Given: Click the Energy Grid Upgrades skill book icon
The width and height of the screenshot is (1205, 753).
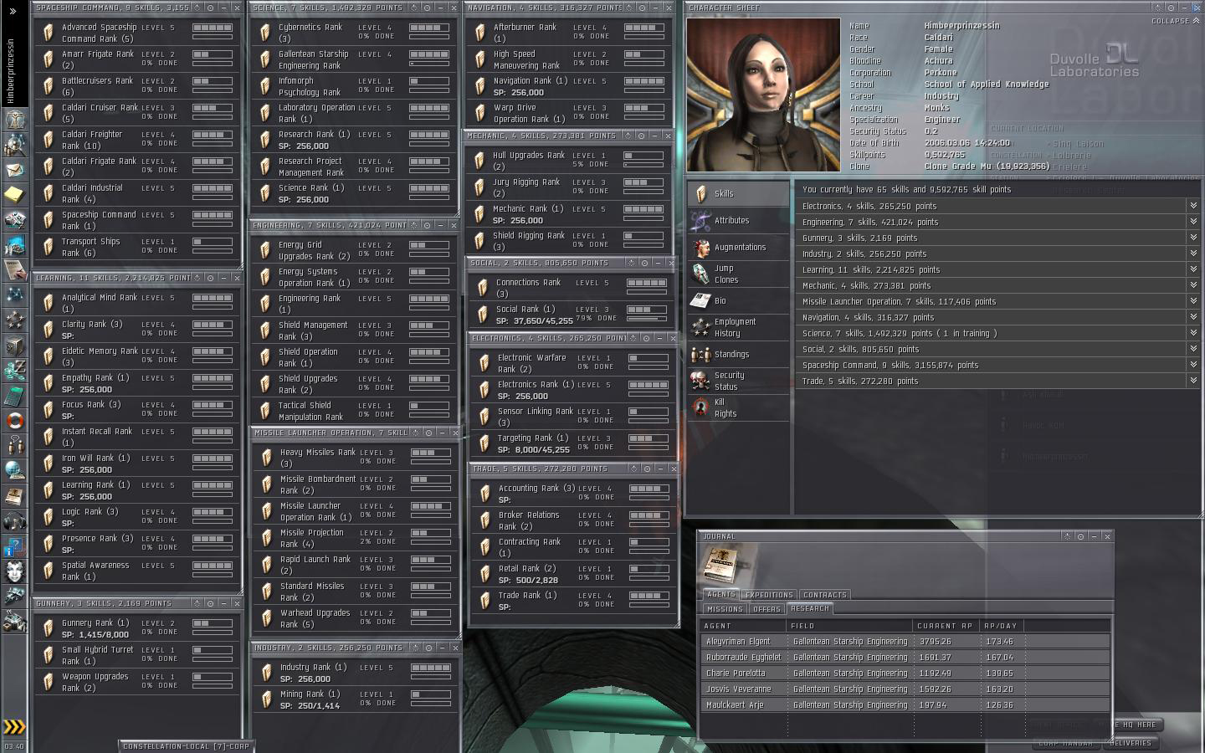Looking at the screenshot, I should [x=266, y=249].
